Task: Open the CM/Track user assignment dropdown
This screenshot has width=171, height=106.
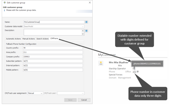Action: coord(41,93)
